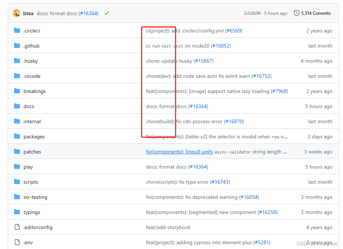Open the ssr-testing folder
This screenshot has height=249, width=343.
point(35,197)
